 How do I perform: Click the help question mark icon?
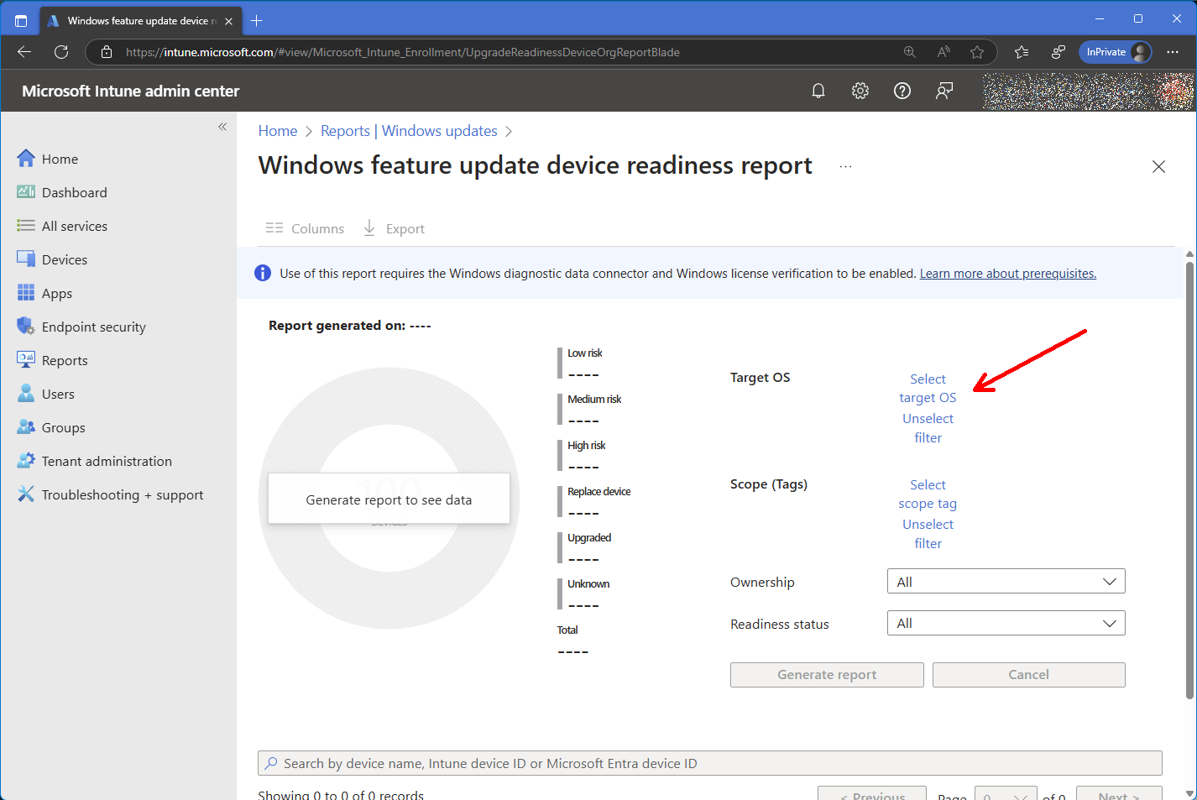coord(902,91)
